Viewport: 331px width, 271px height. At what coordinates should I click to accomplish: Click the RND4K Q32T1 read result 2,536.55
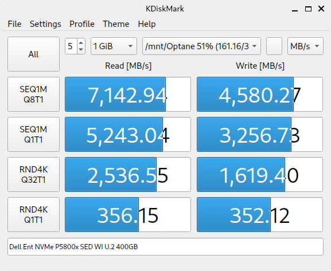coord(128,174)
